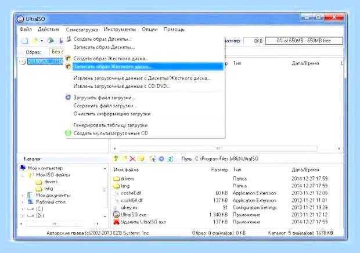Viewport: 360px width, 253px height.
Task: Open the Помощь menu
Action: point(174,30)
